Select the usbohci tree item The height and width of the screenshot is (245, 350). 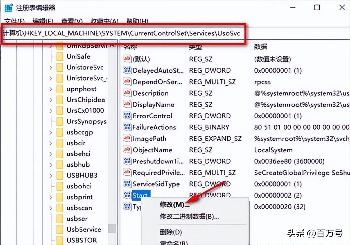pyautogui.click(x=79, y=186)
